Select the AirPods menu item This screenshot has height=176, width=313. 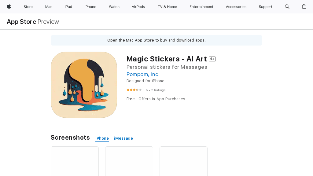[x=138, y=6]
